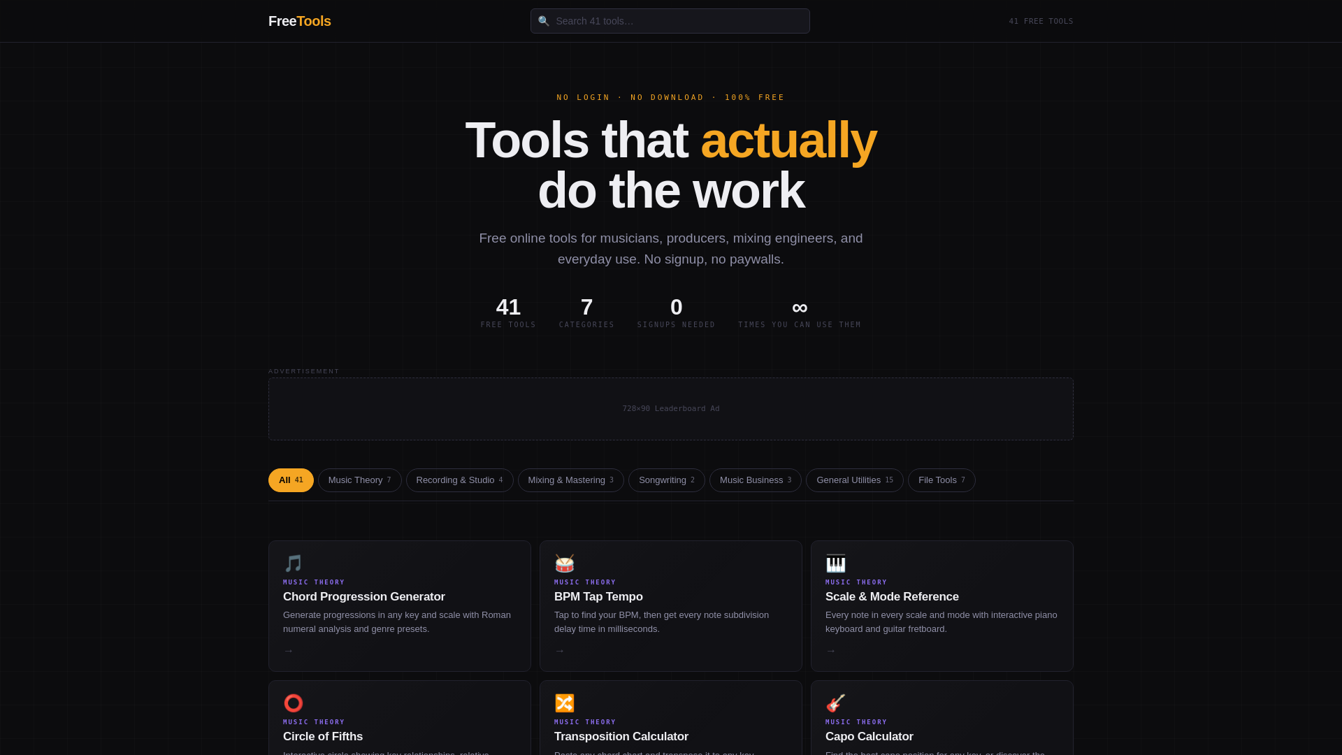Click the Transposition Calculator shuffle icon
Image resolution: width=1342 pixels, height=755 pixels.
[x=564, y=703]
